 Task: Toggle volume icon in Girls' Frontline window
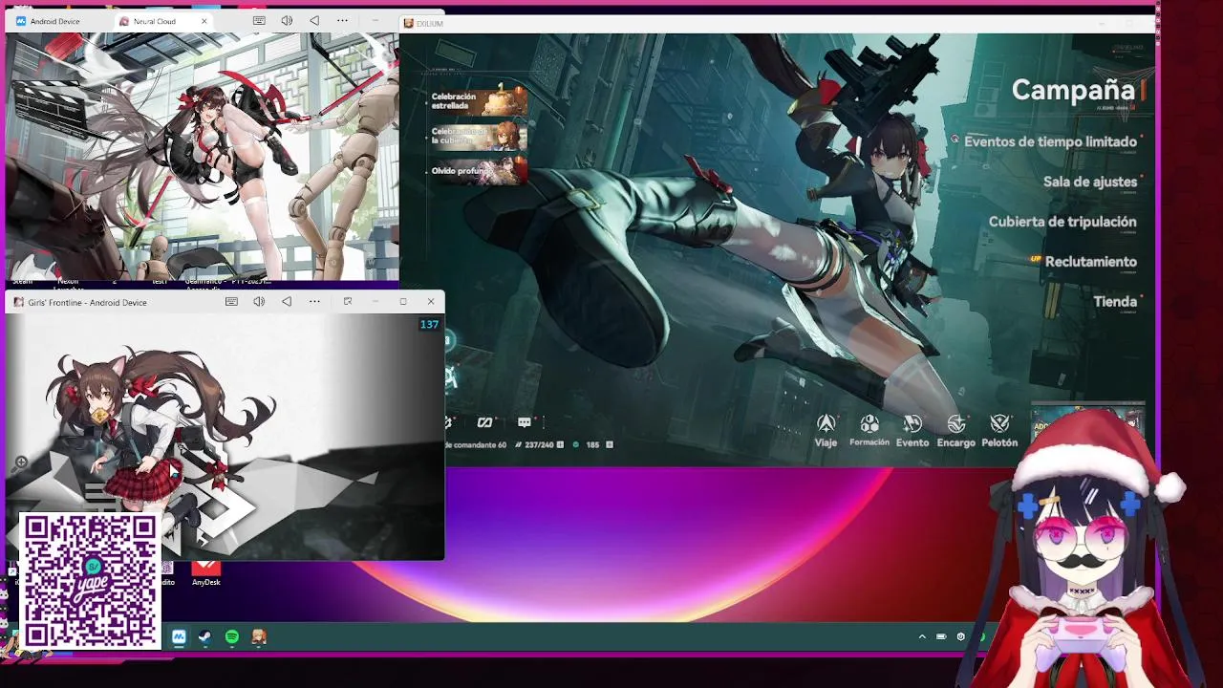259,301
